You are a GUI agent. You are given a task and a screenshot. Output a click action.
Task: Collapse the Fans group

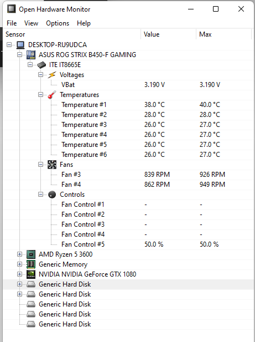40,165
